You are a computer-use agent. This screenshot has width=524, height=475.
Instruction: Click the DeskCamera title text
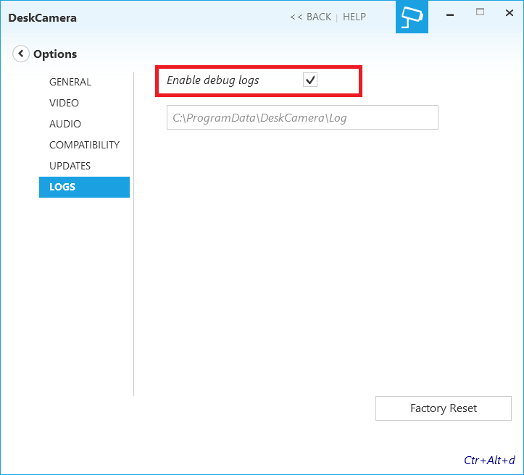(42, 17)
